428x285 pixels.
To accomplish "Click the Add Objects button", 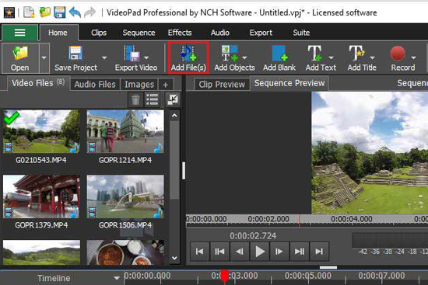I will tap(234, 58).
